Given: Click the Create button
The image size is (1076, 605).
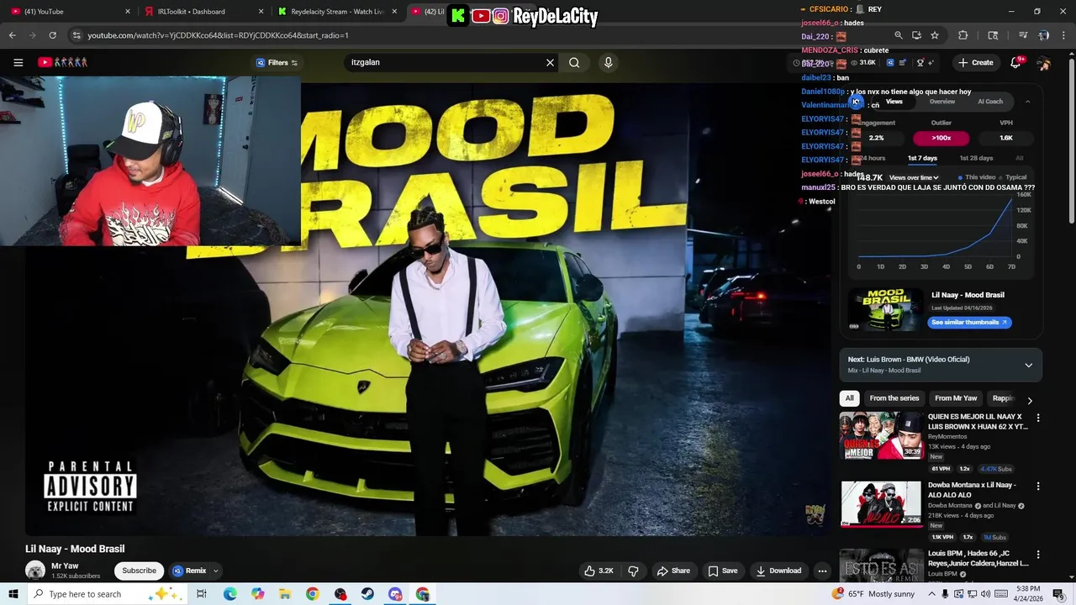Looking at the screenshot, I should pos(975,62).
